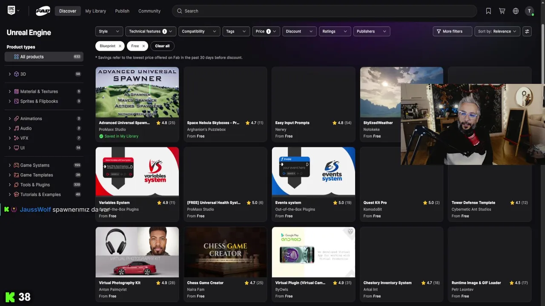Expand the 3D category chevron
Image resolution: width=545 pixels, height=306 pixels.
pos(10,74)
